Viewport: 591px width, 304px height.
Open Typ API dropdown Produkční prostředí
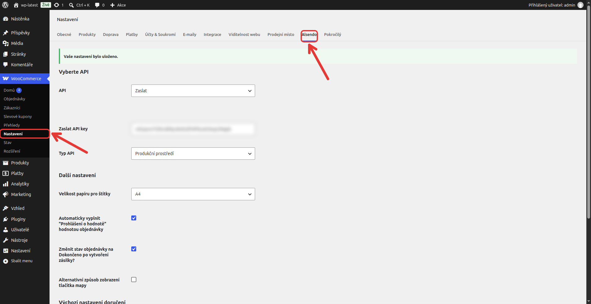(193, 154)
